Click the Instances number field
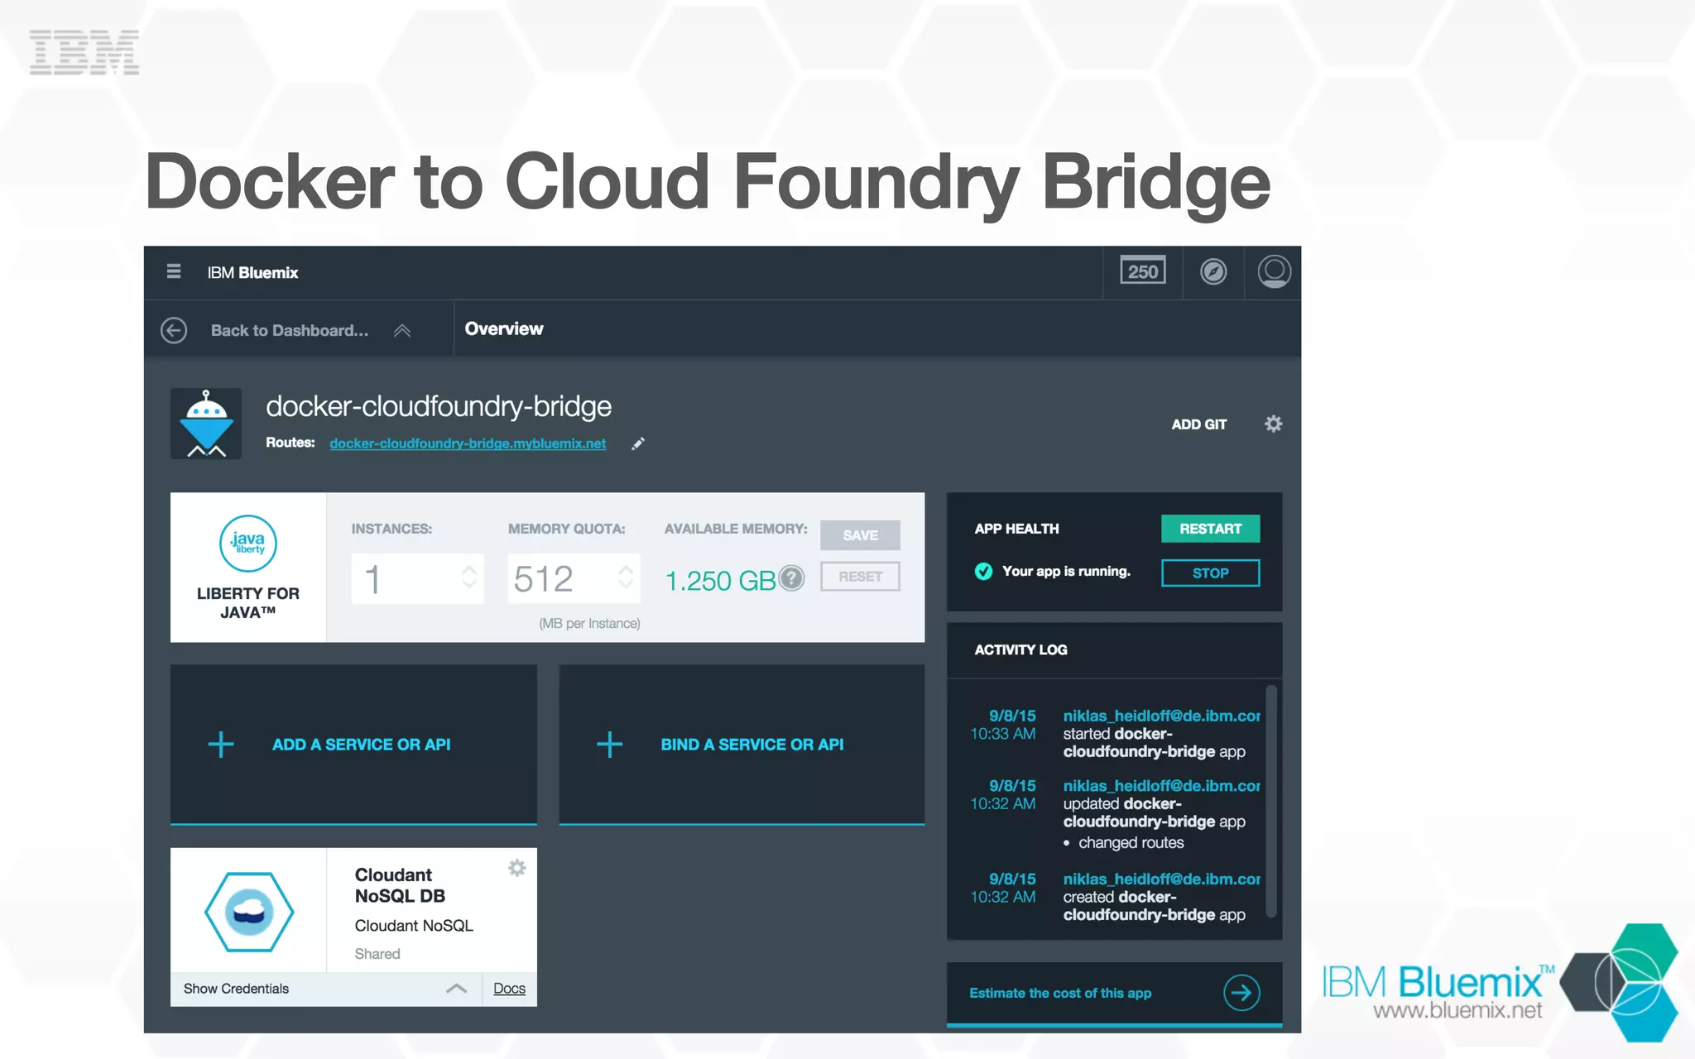 (x=417, y=578)
